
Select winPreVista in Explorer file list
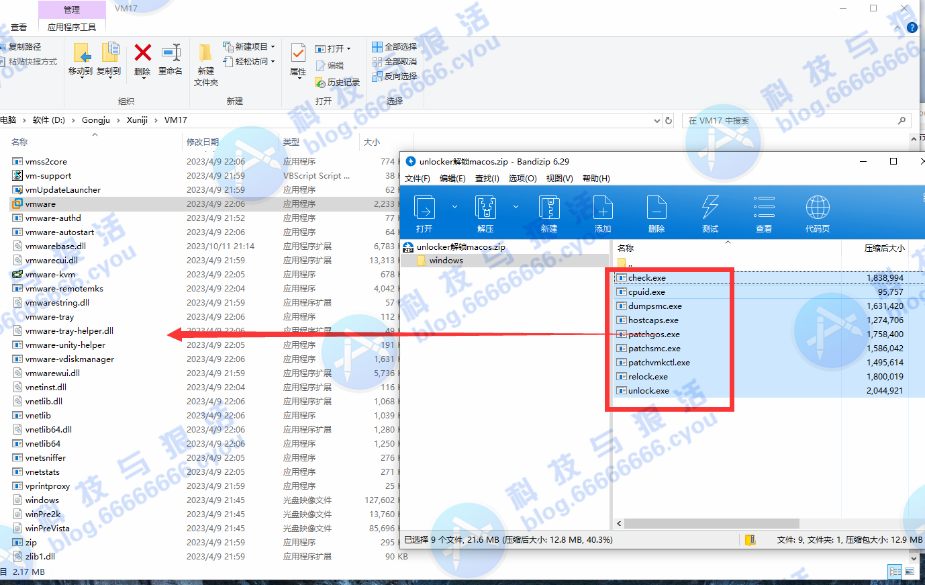tap(48, 529)
